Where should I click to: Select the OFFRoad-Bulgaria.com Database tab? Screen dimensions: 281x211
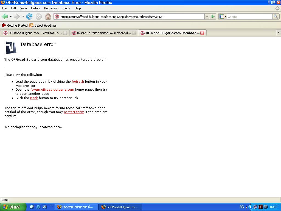(172, 33)
